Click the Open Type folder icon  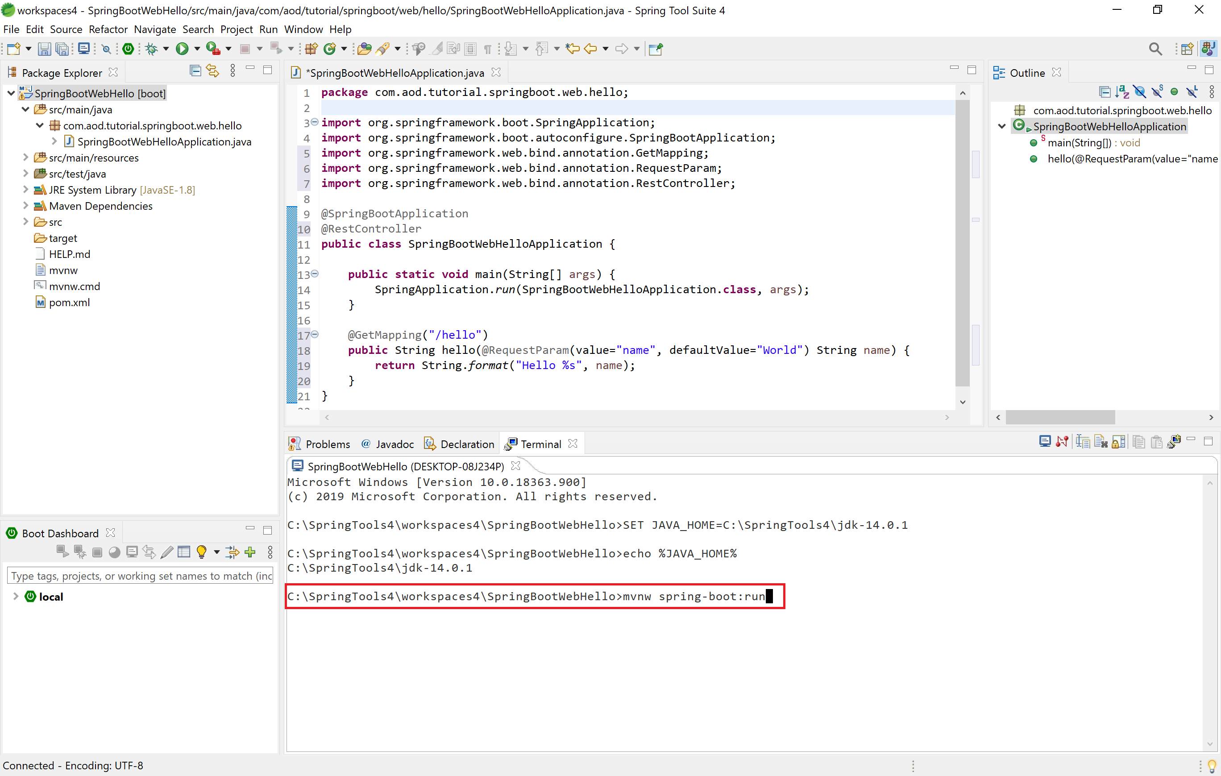(x=364, y=49)
